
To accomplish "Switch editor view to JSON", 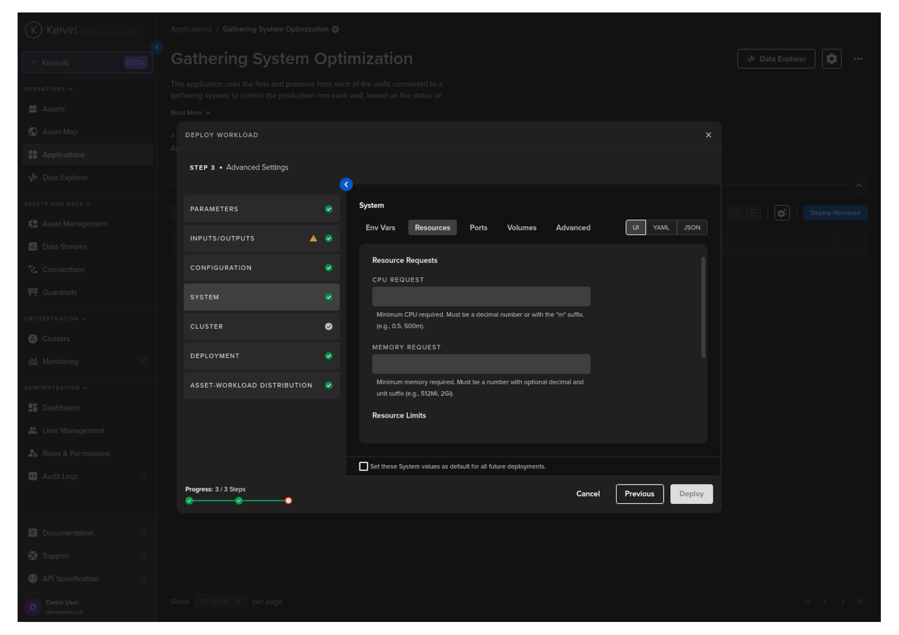I will [x=692, y=228].
